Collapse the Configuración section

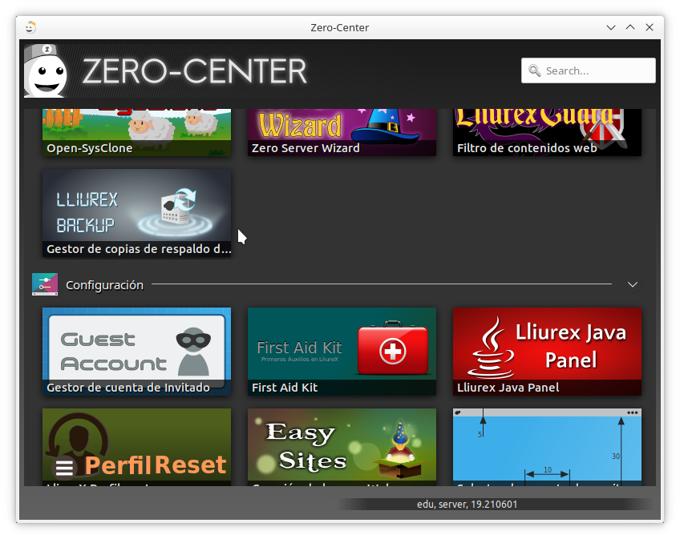(x=633, y=284)
